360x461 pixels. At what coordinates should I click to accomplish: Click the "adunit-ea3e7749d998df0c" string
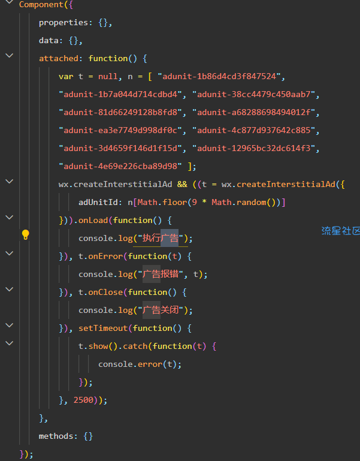click(x=120, y=130)
